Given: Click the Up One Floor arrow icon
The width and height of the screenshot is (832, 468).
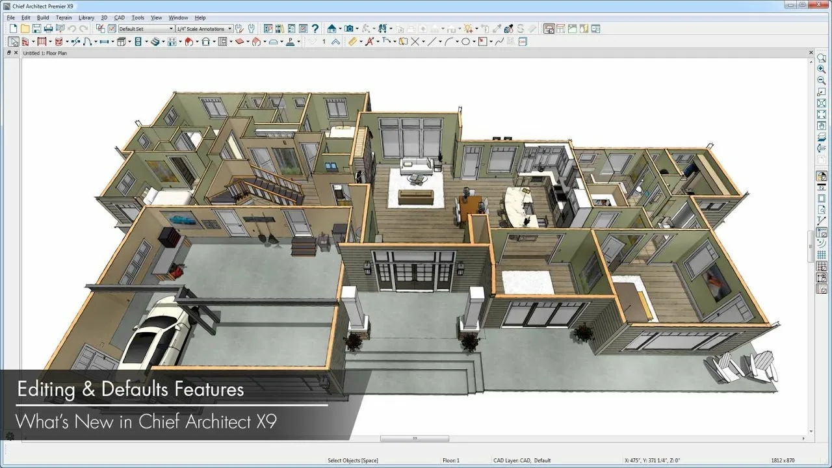Looking at the screenshot, I should [335, 42].
